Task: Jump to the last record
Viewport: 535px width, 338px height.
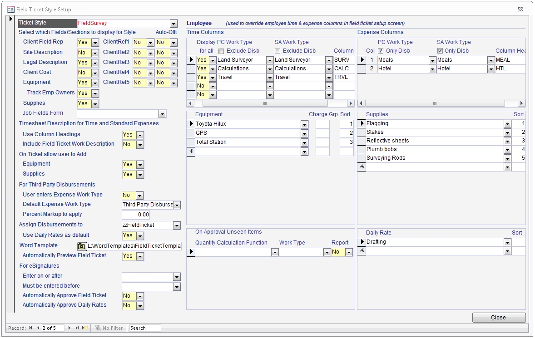Action: [77, 328]
